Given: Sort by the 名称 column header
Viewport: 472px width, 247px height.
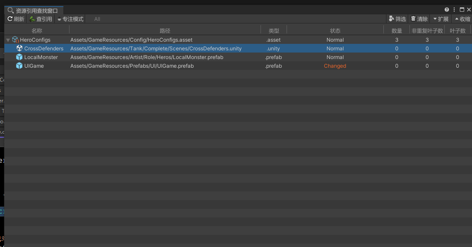Looking at the screenshot, I should pos(37,31).
